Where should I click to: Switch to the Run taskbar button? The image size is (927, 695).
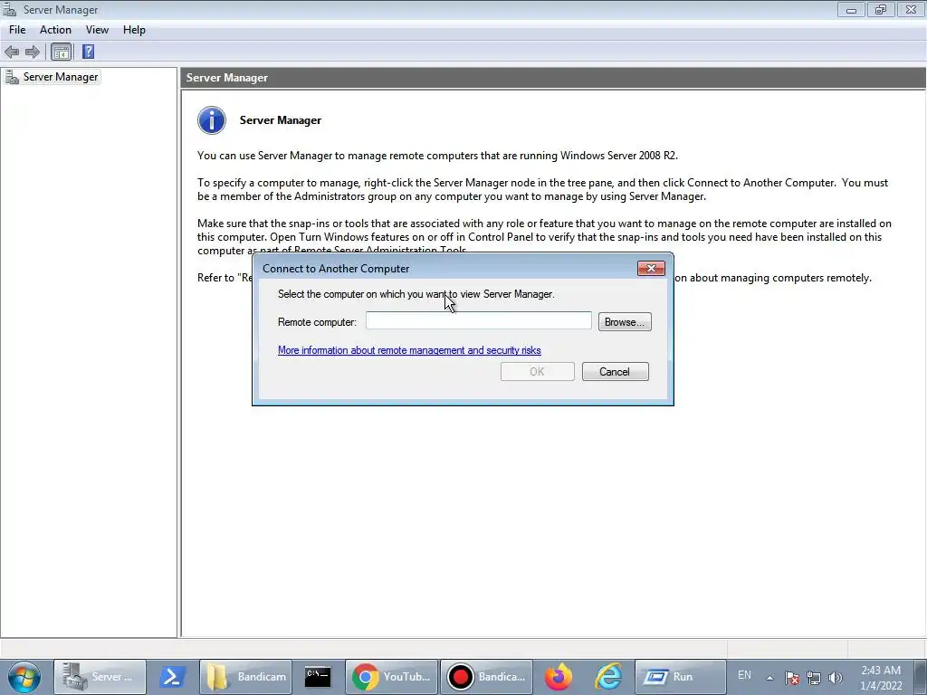[681, 677]
